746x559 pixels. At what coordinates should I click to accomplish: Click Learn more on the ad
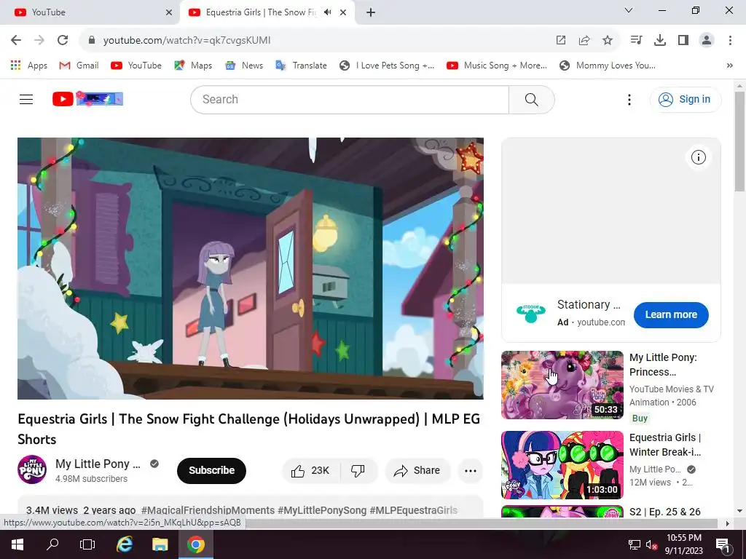click(x=671, y=314)
